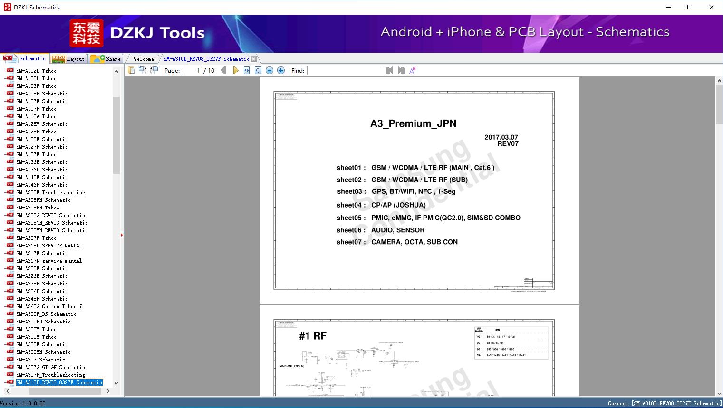
Task: Open SM-A103F Tshoo file
Action: (x=36, y=86)
